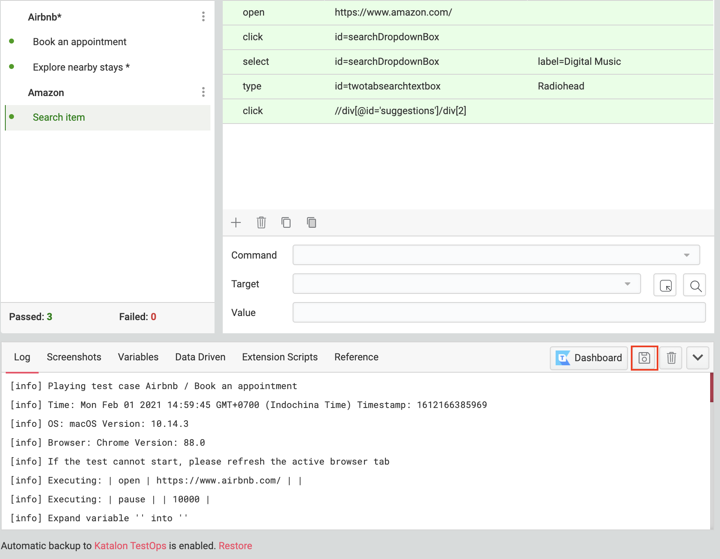
Task: Follow the Katalon TestOps link
Action: tap(130, 546)
